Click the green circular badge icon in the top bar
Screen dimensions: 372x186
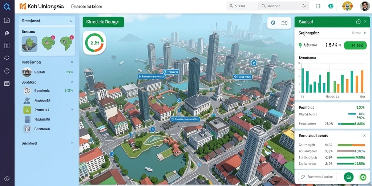pyautogui.click(x=331, y=6)
